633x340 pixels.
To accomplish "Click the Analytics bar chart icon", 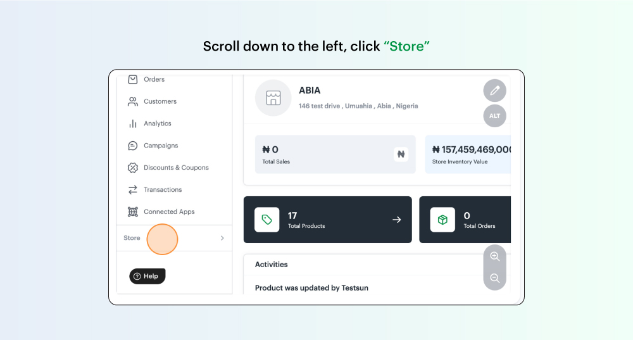I will (x=133, y=123).
